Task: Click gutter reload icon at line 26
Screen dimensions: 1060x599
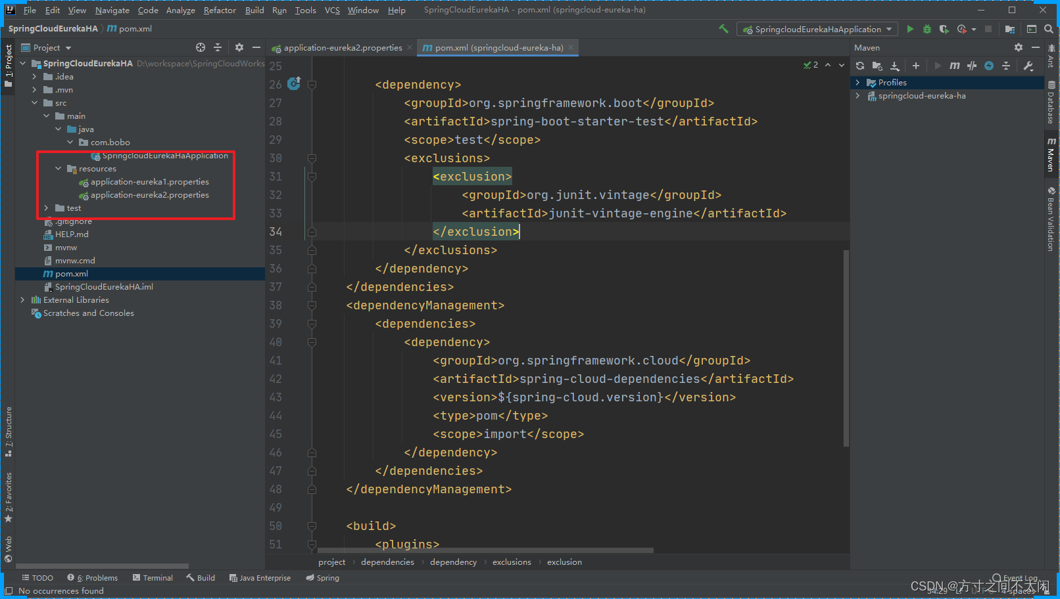Action: coord(294,83)
